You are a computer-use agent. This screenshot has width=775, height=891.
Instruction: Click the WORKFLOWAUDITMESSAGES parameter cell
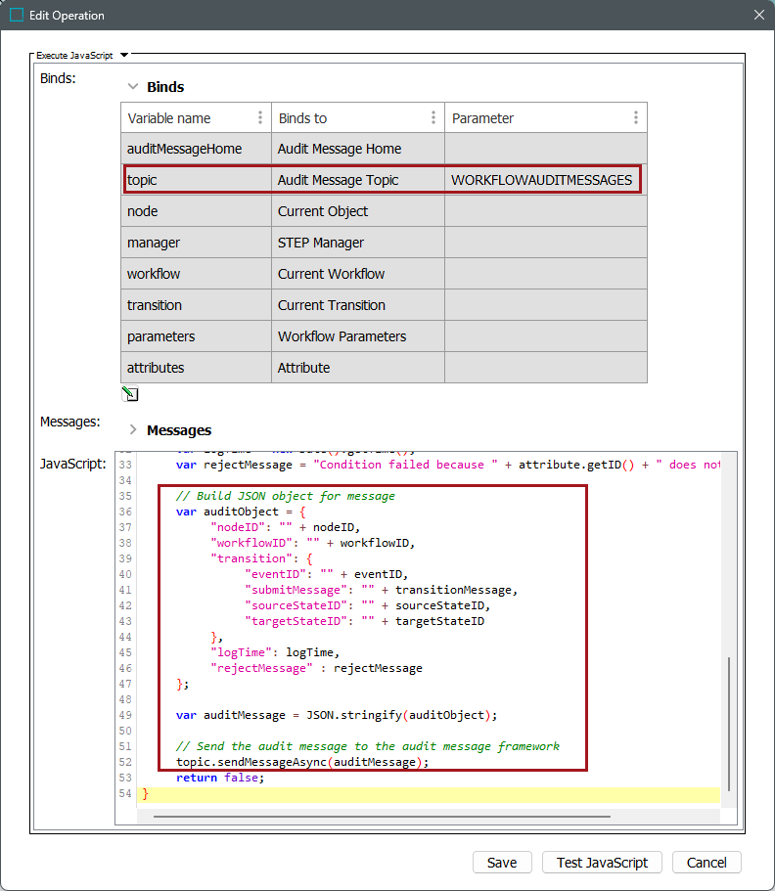pyautogui.click(x=541, y=180)
